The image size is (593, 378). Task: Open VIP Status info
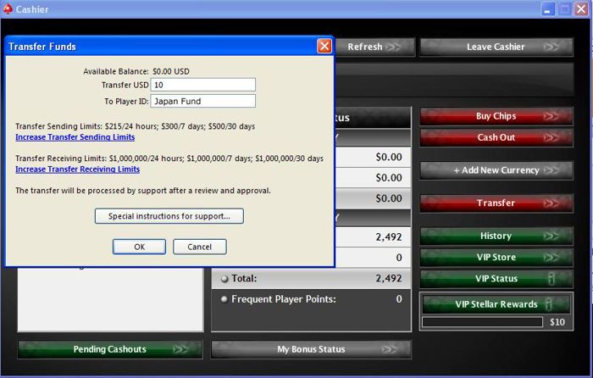pyautogui.click(x=496, y=279)
